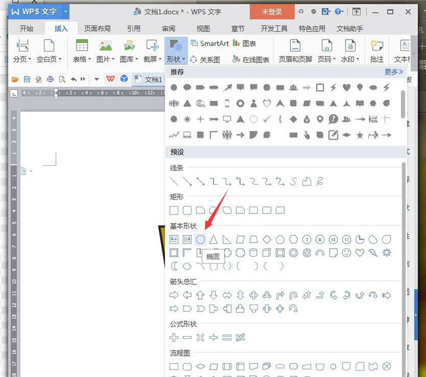
Task: Choose the freeform scribble line
Action: click(319, 181)
